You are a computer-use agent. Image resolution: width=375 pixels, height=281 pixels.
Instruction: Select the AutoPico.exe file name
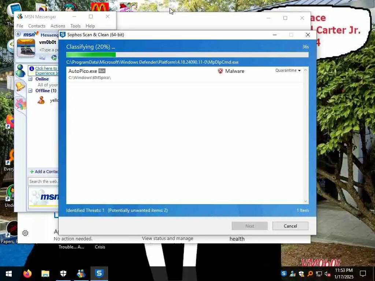[83, 71]
